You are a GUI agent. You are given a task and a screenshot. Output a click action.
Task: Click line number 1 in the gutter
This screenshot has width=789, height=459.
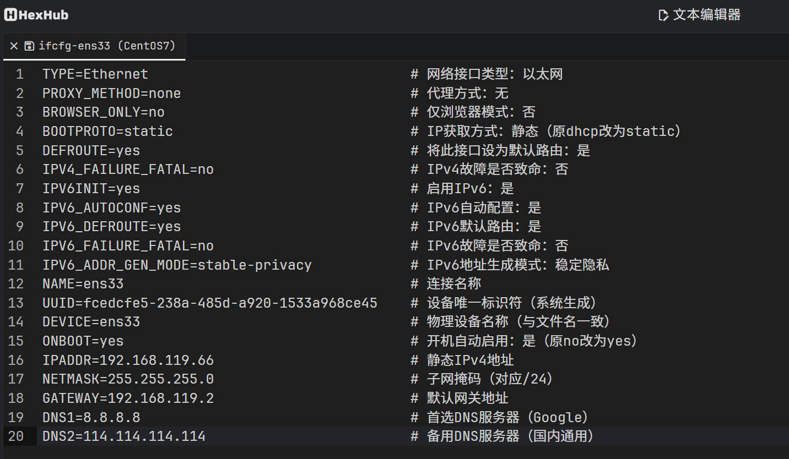(20, 74)
